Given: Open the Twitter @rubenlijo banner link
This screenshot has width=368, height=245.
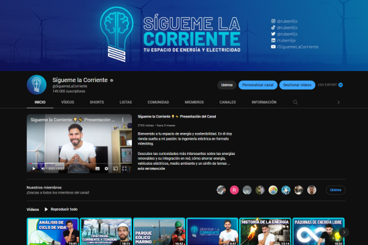Looking at the screenshot, I should [x=284, y=34].
